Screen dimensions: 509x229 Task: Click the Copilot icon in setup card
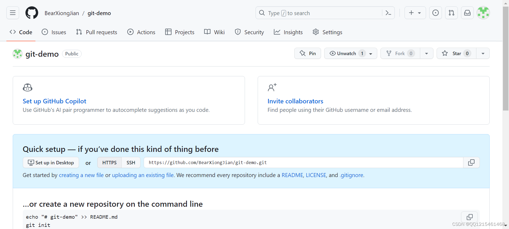click(x=28, y=87)
